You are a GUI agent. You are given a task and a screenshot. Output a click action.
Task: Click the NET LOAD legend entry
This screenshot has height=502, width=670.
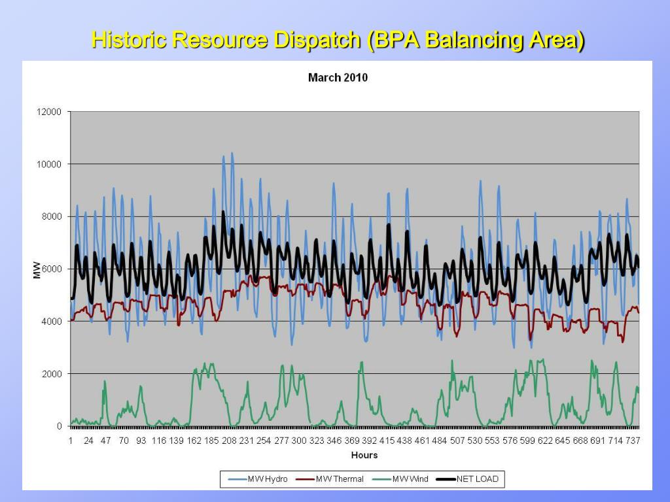click(x=467, y=479)
